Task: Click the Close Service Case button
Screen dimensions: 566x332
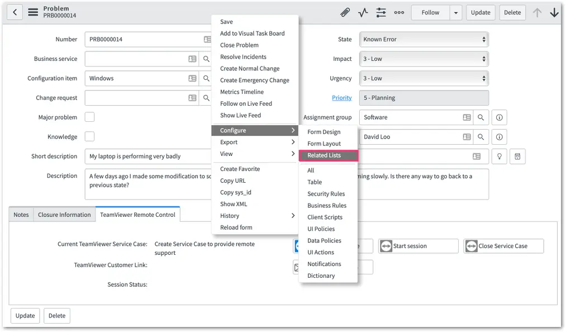Action: pyautogui.click(x=503, y=246)
